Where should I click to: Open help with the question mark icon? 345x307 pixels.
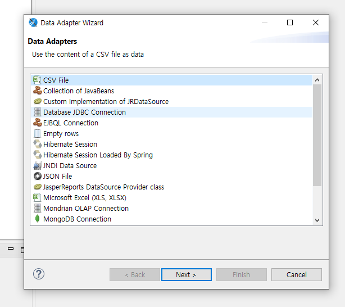coord(39,274)
